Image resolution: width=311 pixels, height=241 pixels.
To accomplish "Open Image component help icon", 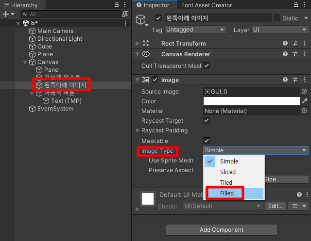I will 285,80.
